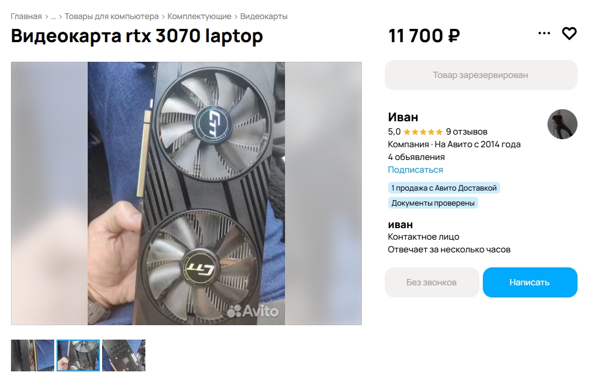Navigate to Комплектующие category
This screenshot has height=391, width=600.
(x=200, y=17)
